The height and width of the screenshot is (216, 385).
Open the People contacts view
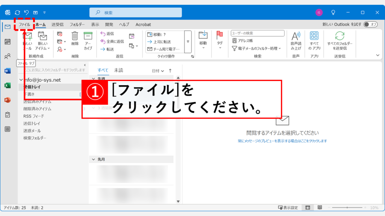pos(8,56)
